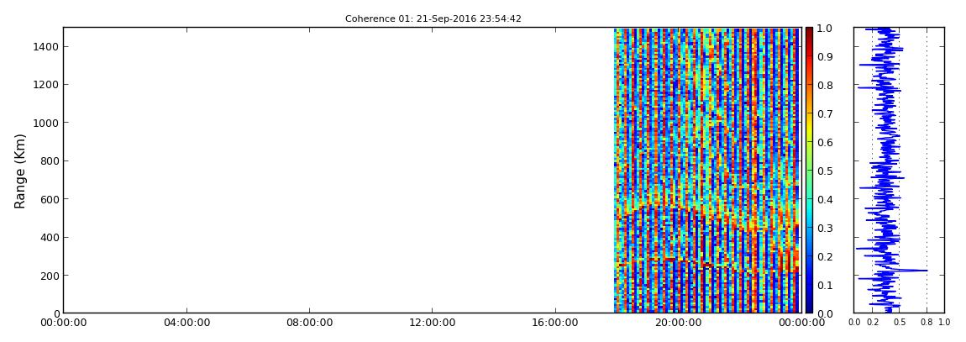Click the 08:00:00 time axis label
The width and height of the screenshot is (966, 342).
coord(309,323)
